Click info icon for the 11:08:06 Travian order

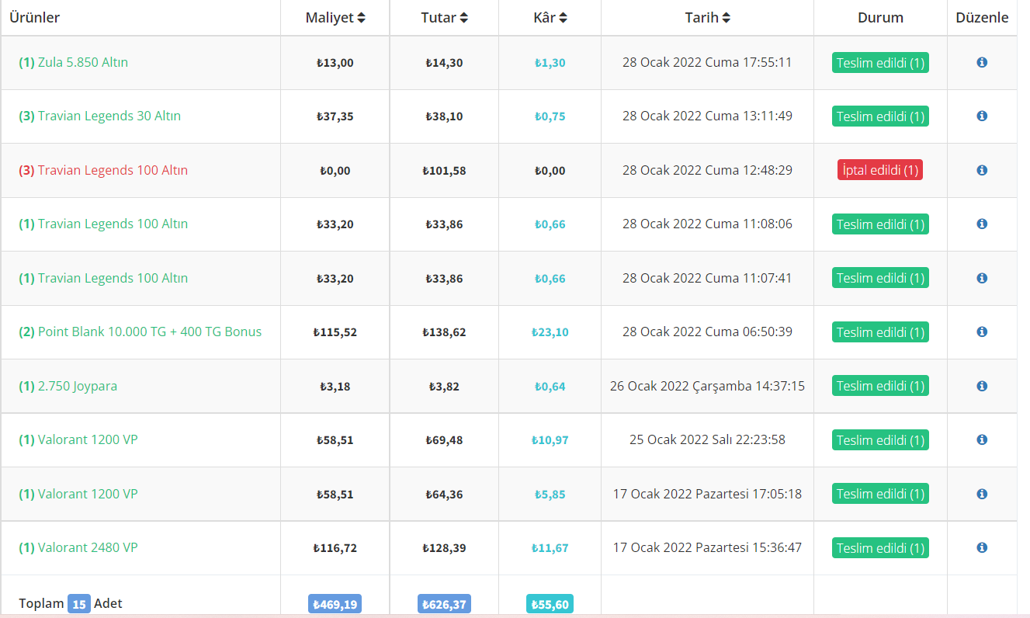pyautogui.click(x=982, y=224)
